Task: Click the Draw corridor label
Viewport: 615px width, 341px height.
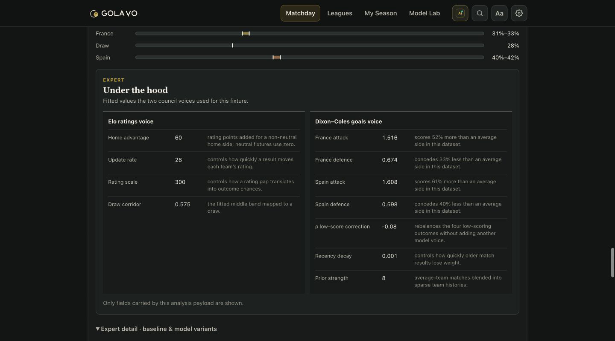Action: 125,204
